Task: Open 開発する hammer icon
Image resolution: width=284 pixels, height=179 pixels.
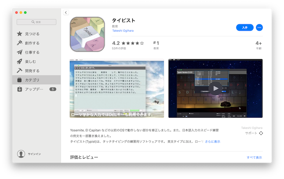Action: pos(19,71)
